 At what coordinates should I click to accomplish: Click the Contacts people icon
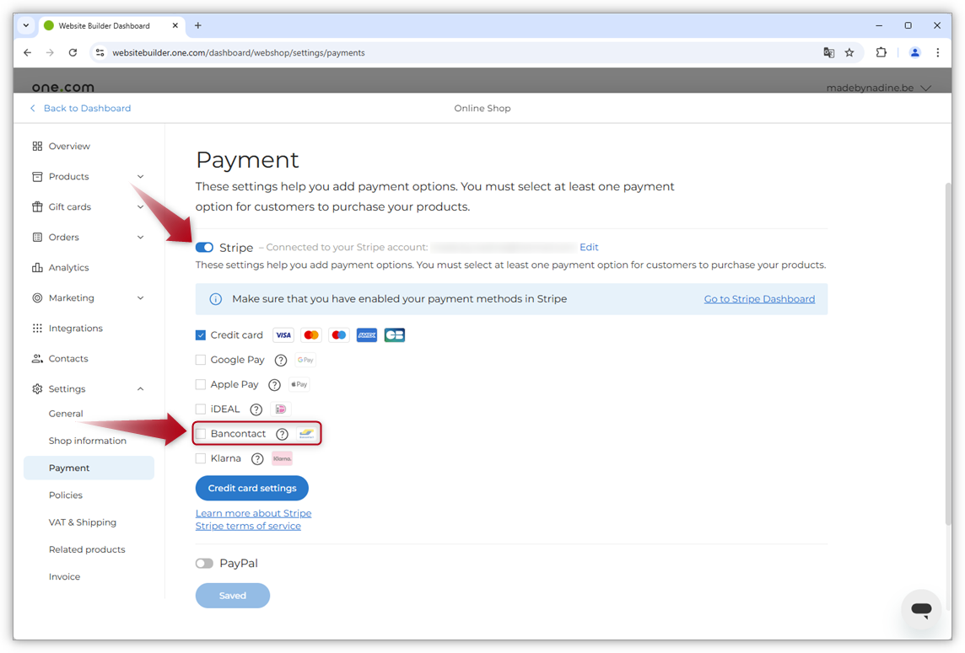click(x=38, y=358)
